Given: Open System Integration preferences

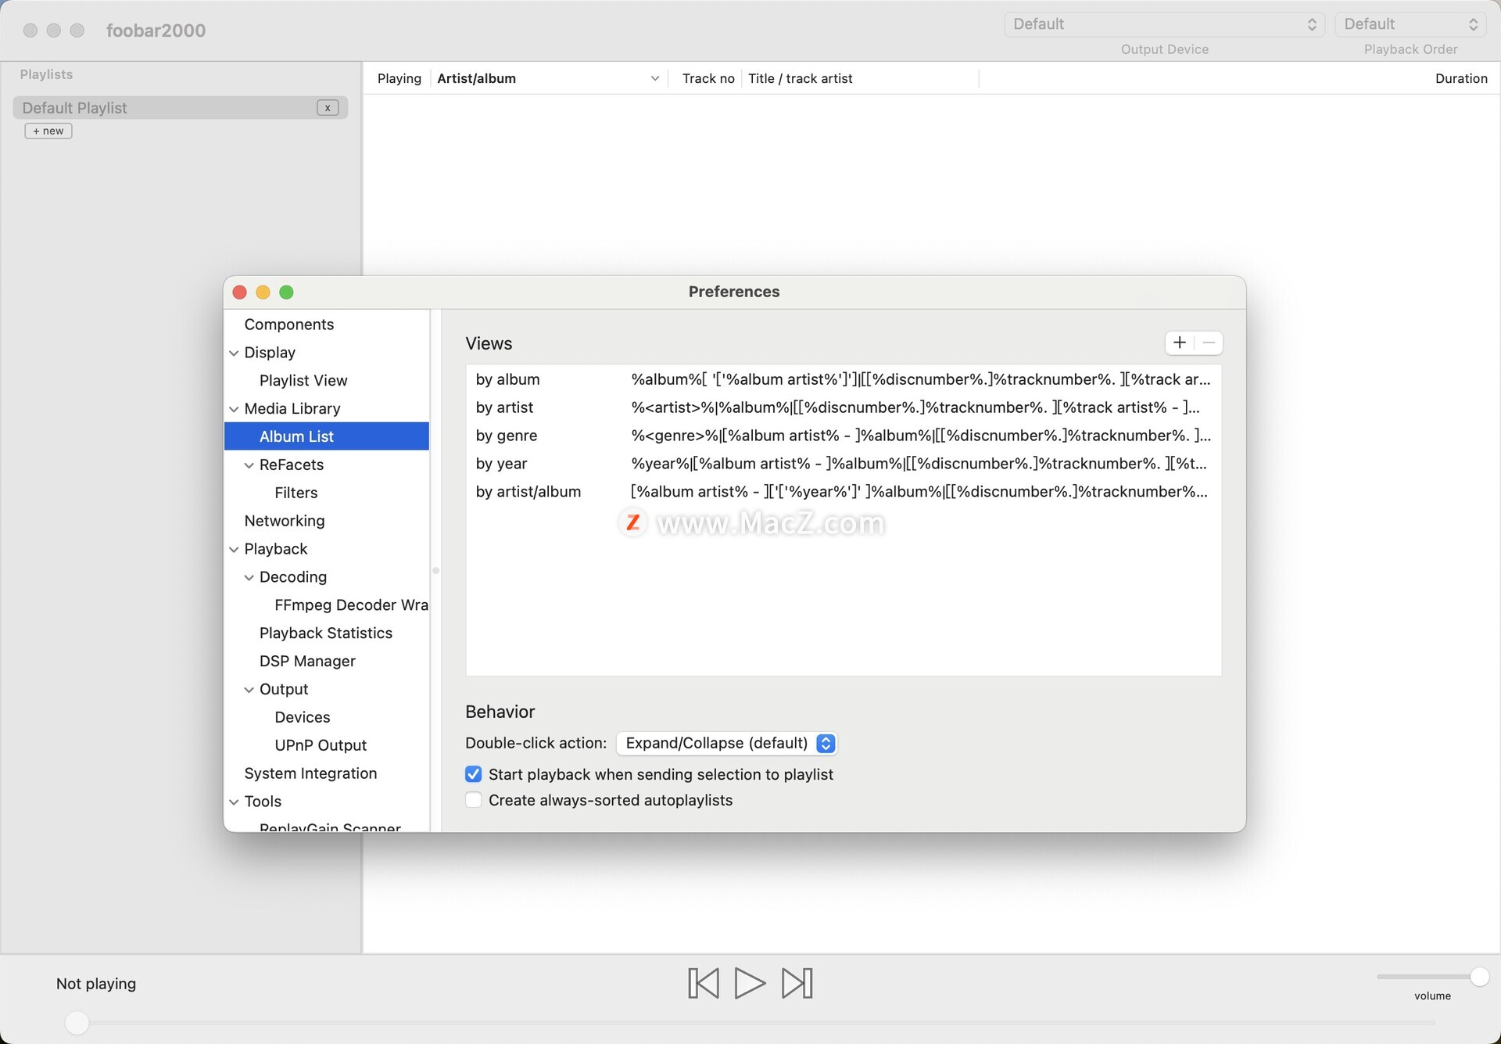Looking at the screenshot, I should (x=310, y=773).
